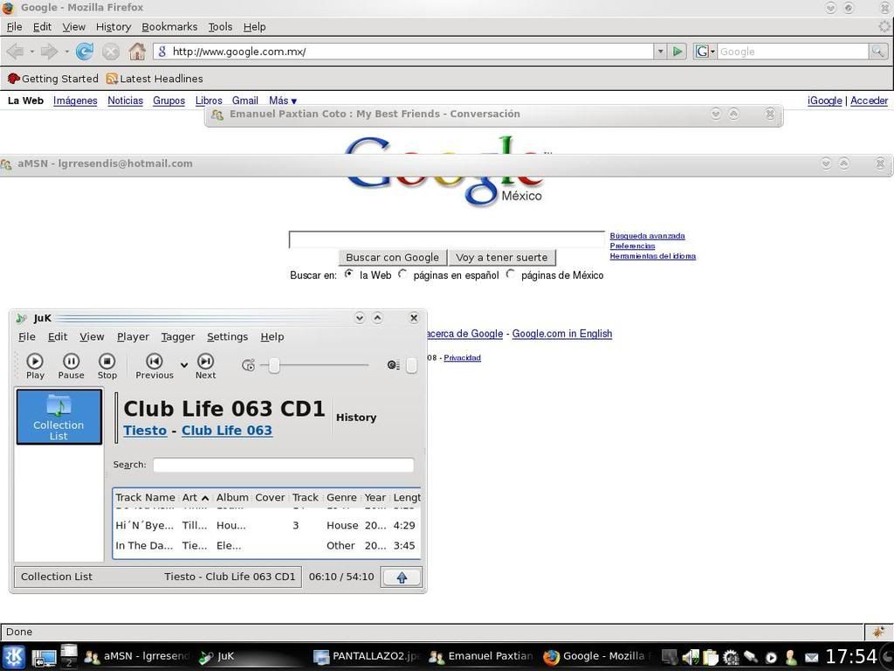Expand the 'Más' dropdown on Google
Viewport: 894px width, 671px height.
tap(283, 100)
